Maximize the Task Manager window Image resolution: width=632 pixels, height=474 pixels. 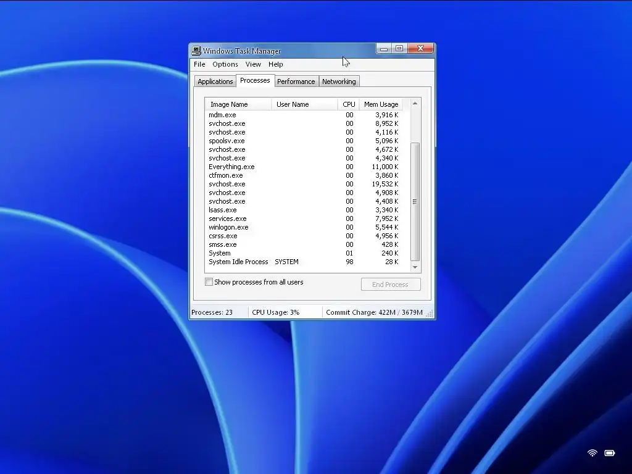tap(399, 49)
